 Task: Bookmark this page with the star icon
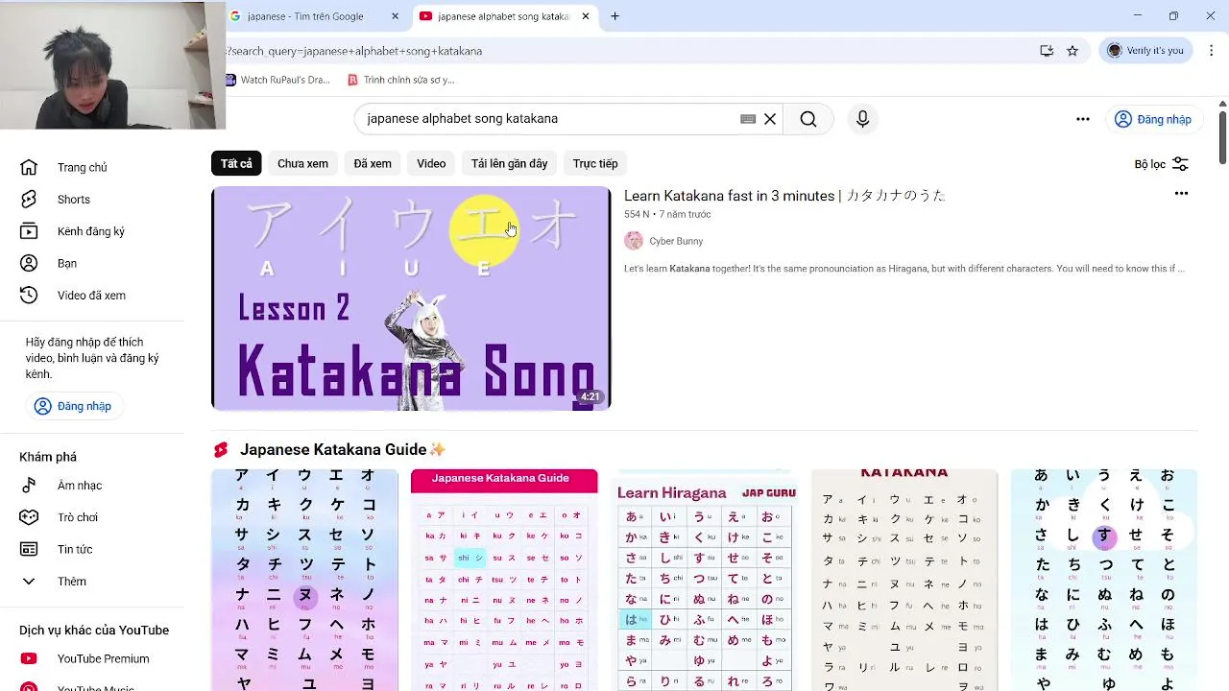pos(1072,51)
